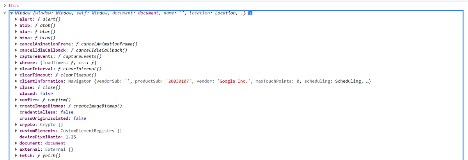Image resolution: width=468 pixels, height=160 pixels.
Task: Expand the external object entry
Action: tap(16, 149)
